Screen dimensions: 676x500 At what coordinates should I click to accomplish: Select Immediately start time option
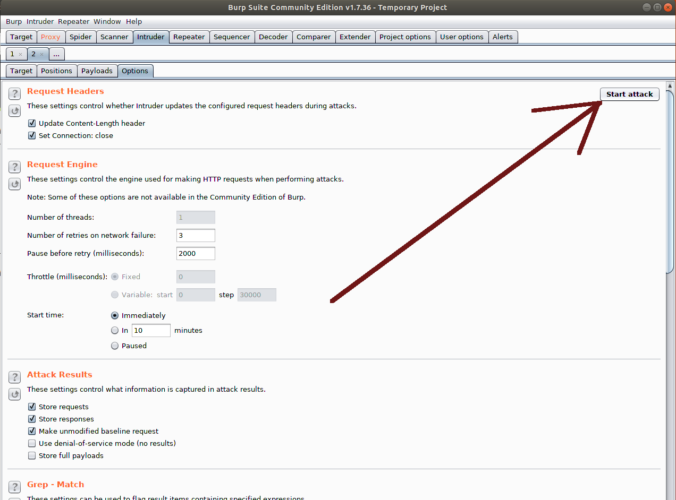115,315
